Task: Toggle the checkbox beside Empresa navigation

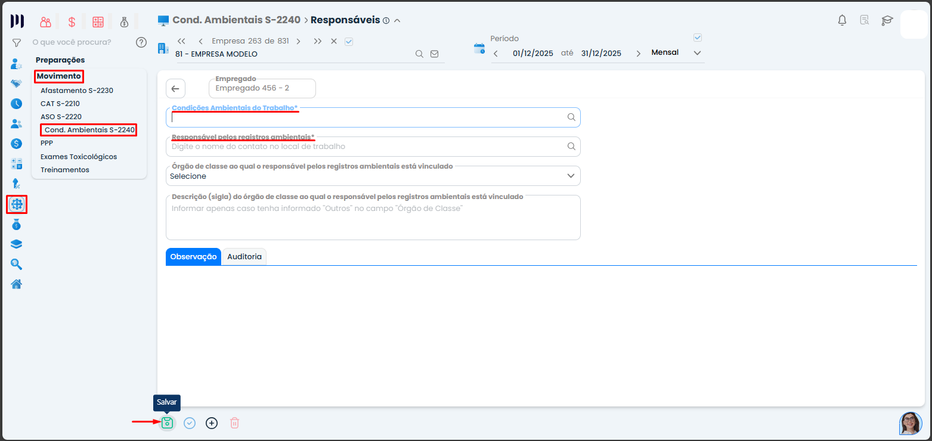Action: 349,42
